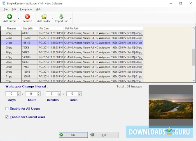Click the Add Folder icon

(x=44, y=17)
